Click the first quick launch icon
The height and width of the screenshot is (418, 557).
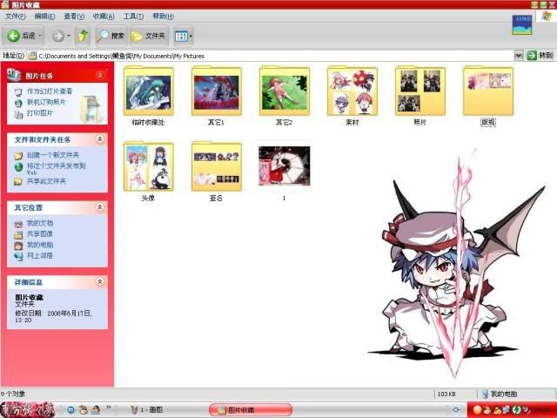[x=70, y=410]
